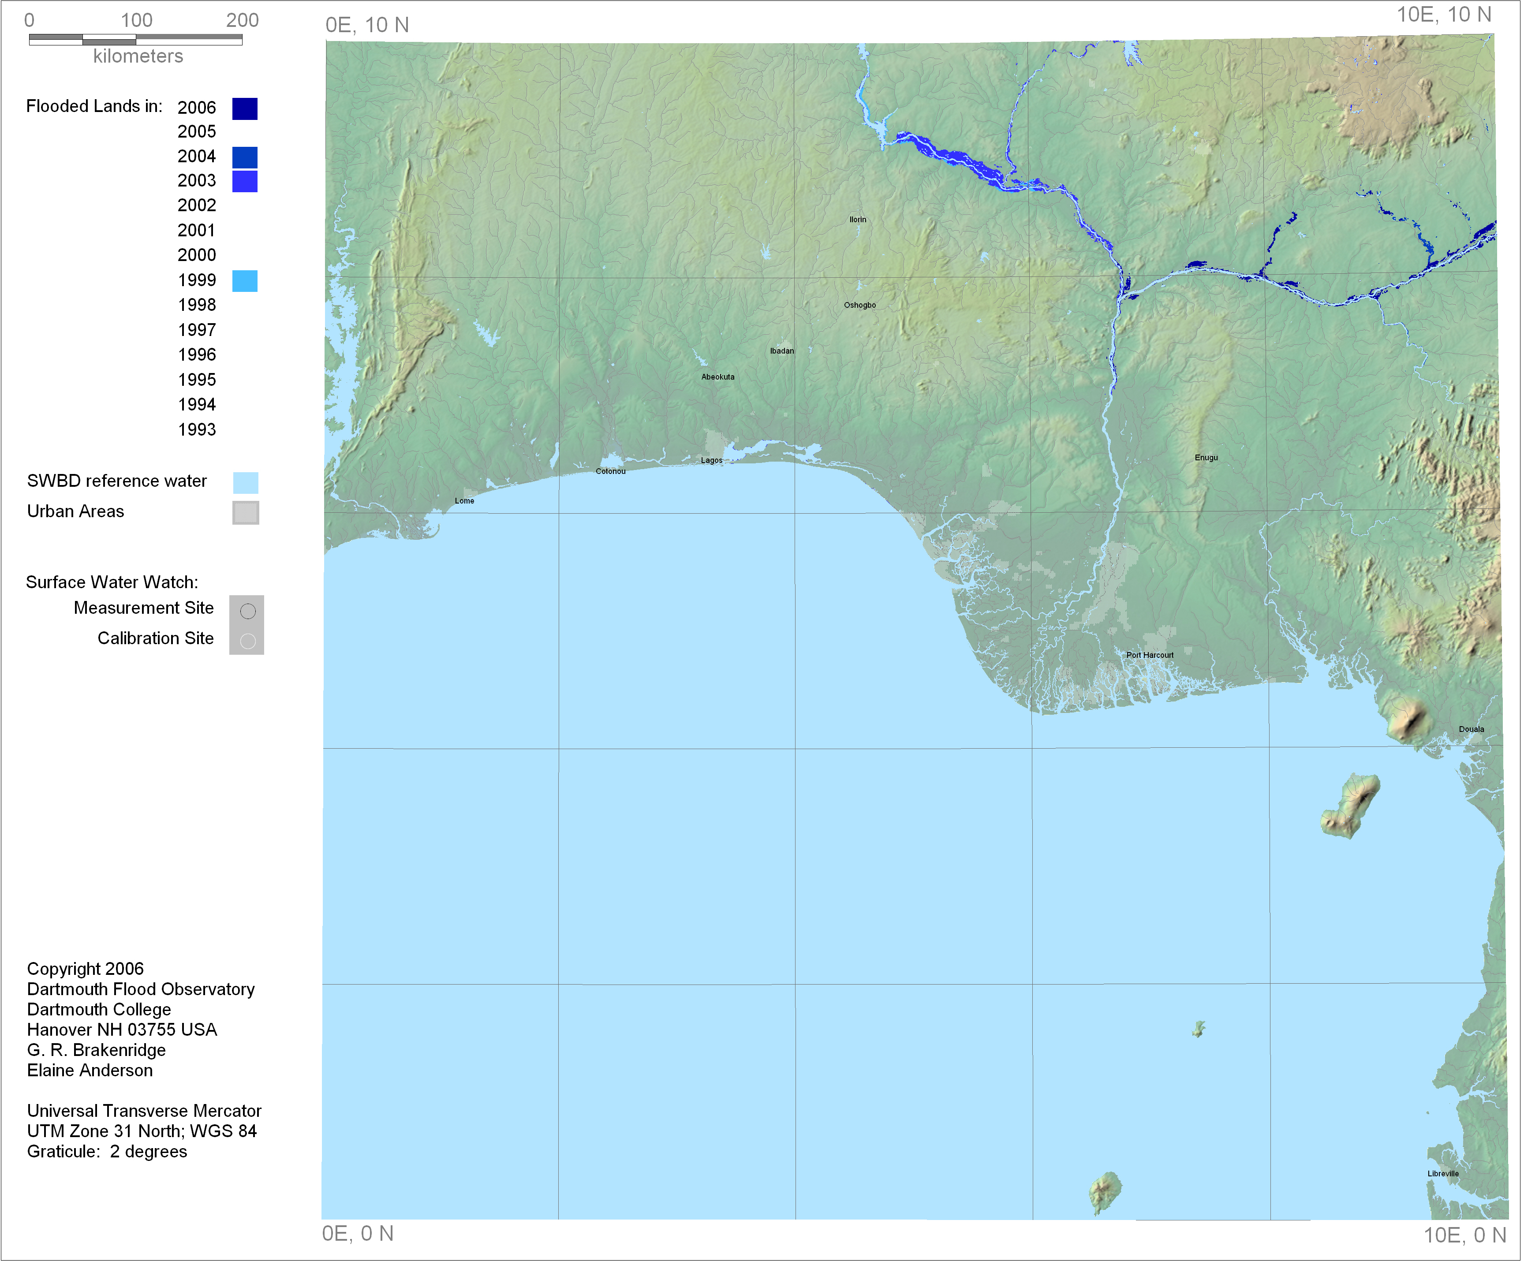Click the Enugu city label
1524x1261 pixels.
pyautogui.click(x=1206, y=458)
